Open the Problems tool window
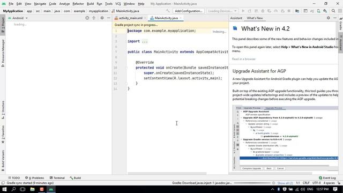The width and height of the screenshot is (343, 193). pos(34,178)
